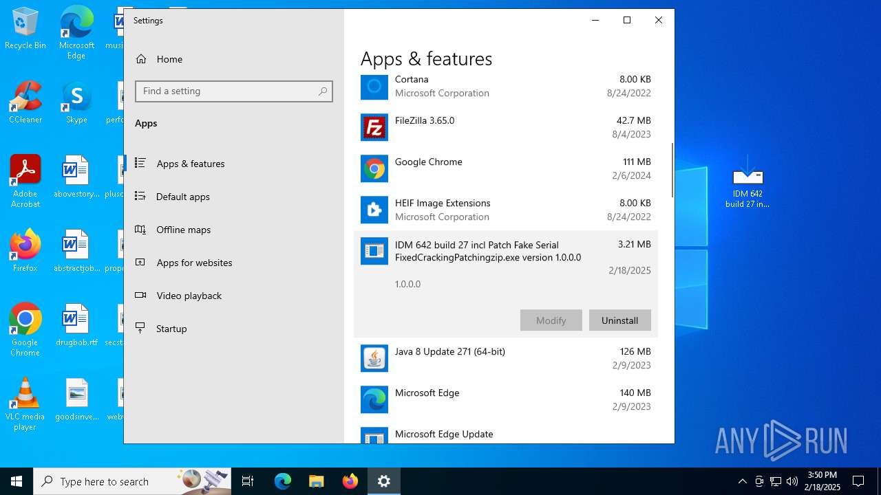Screen dimensions: 881x495
Task: Click the Modify button for IDM 642
Action: click(551, 320)
